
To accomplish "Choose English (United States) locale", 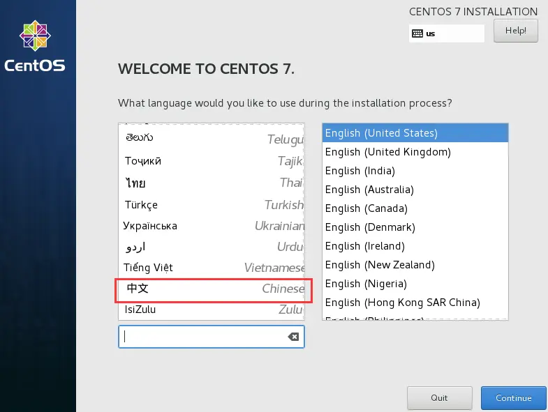I will coord(415,133).
